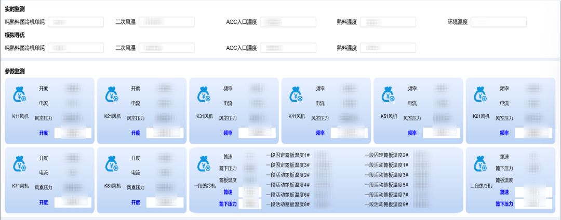
Task: Click the blue 开度 label in K81风机
Action: pyautogui.click(x=136, y=202)
